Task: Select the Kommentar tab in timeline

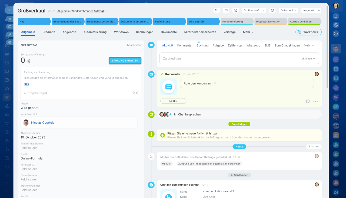Action: (x=185, y=45)
